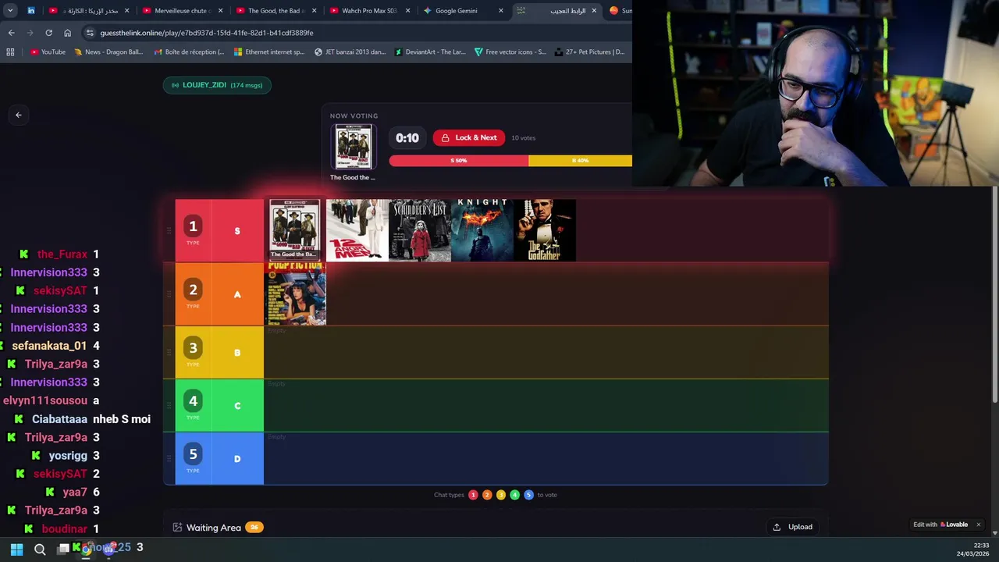Select the Dark Knight poster
Screen dimensions: 999x562
[482, 230]
